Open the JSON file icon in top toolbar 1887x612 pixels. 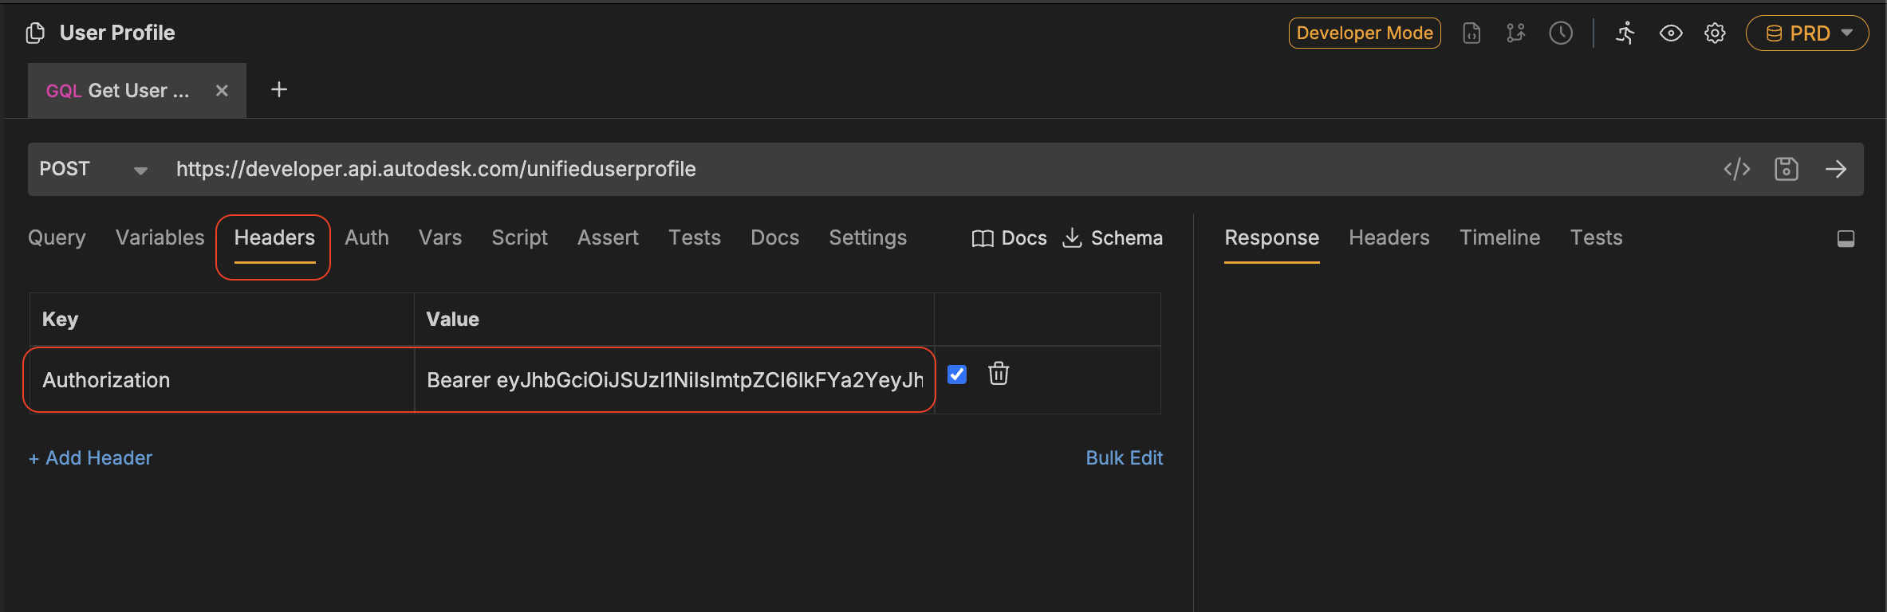(1471, 33)
